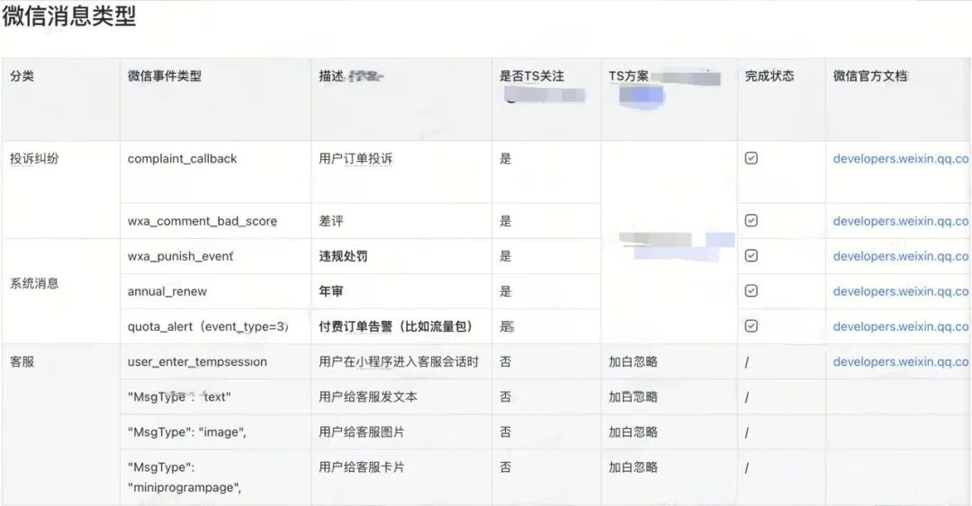Click the 微信消息类型 page title
972x506 pixels.
pyautogui.click(x=68, y=16)
